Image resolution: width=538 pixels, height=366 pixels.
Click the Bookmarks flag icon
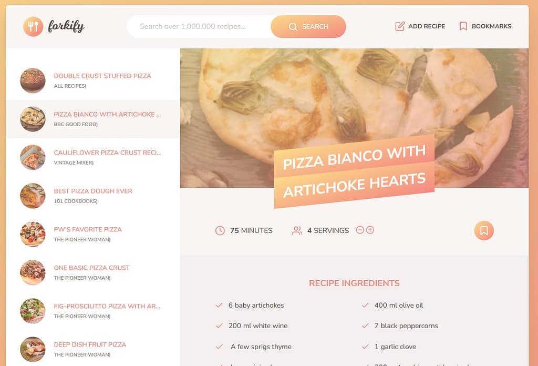463,26
